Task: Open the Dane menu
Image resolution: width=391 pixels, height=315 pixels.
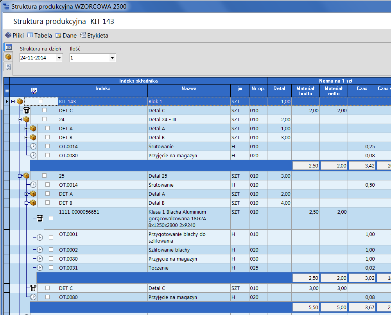Action: pyautogui.click(x=66, y=36)
